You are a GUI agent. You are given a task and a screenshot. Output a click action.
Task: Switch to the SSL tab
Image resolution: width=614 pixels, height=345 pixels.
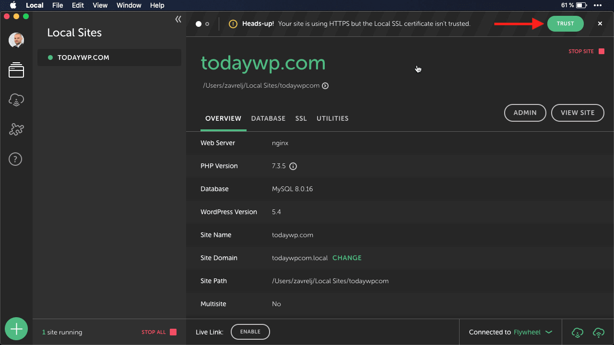301,118
